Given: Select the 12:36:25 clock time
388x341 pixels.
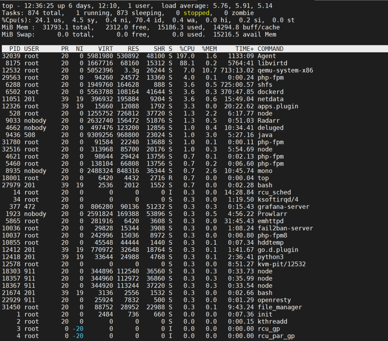Looking at the screenshot, I should tap(39, 6).
